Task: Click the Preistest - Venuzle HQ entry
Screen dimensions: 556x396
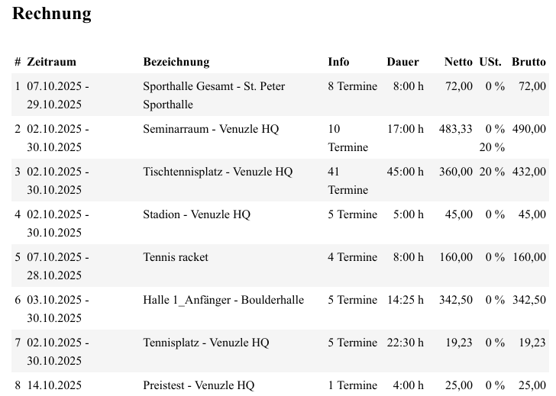Action: coord(199,385)
